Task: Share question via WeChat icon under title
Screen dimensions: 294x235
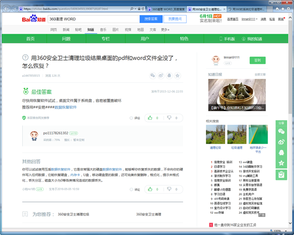Action: point(152,76)
